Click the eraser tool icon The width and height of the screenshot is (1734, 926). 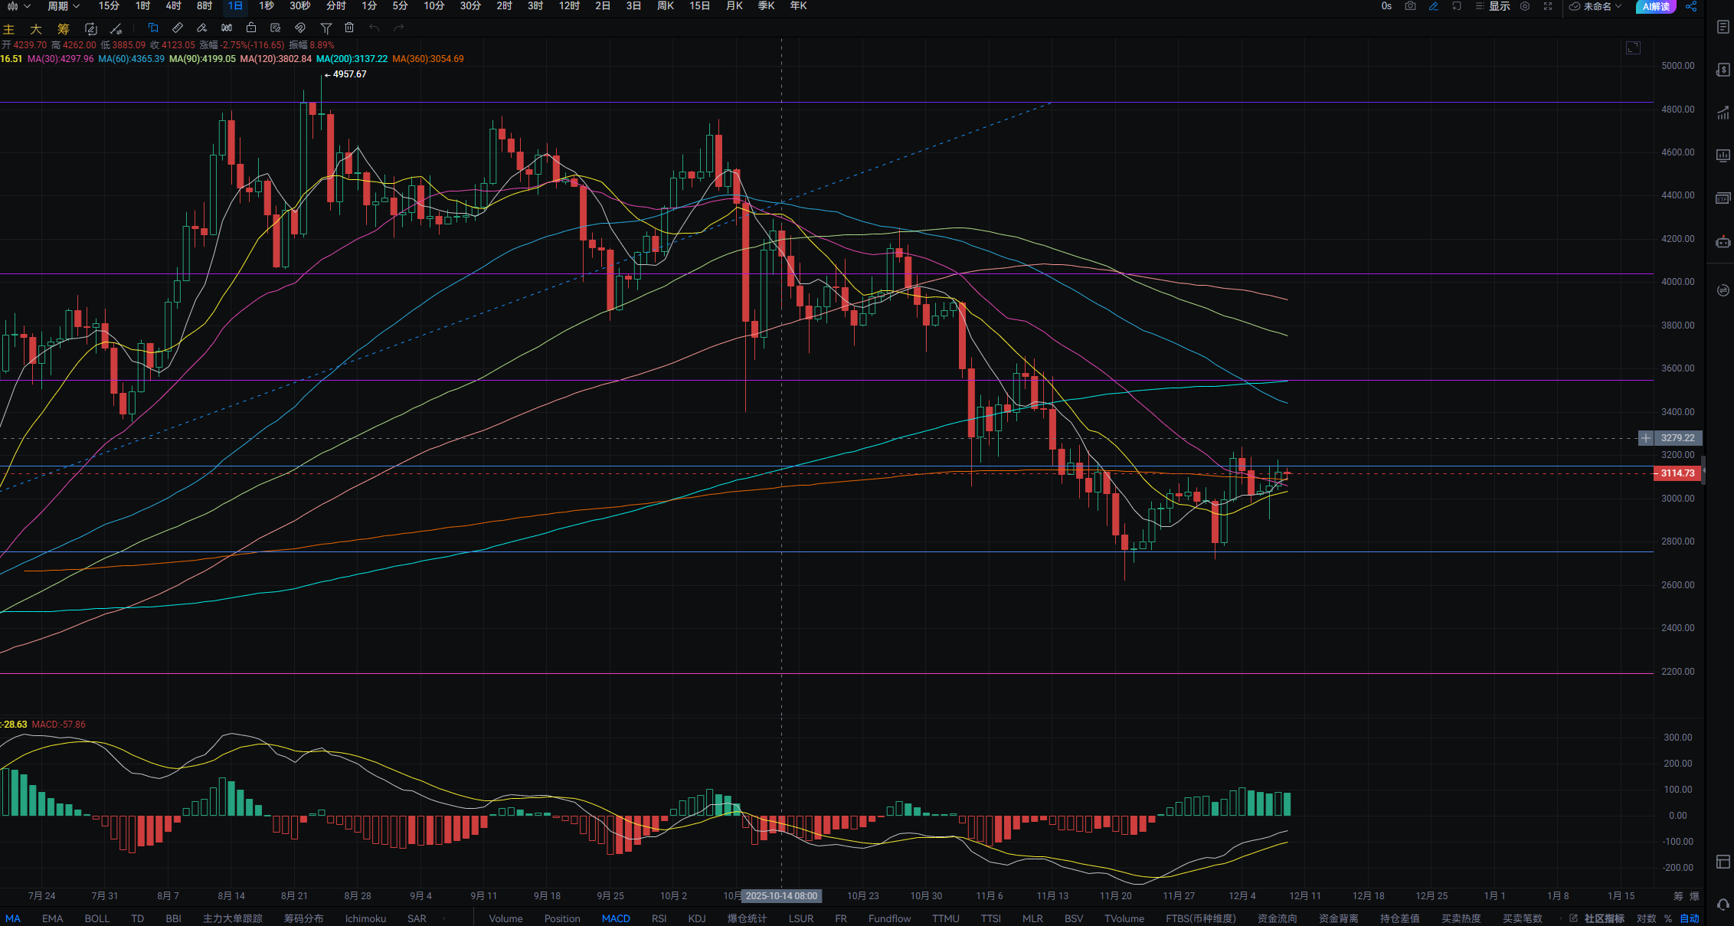click(x=202, y=28)
